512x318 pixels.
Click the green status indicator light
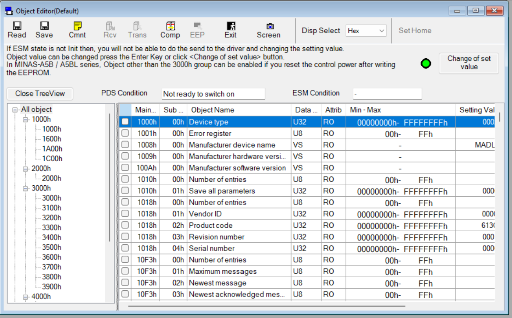[x=426, y=64]
